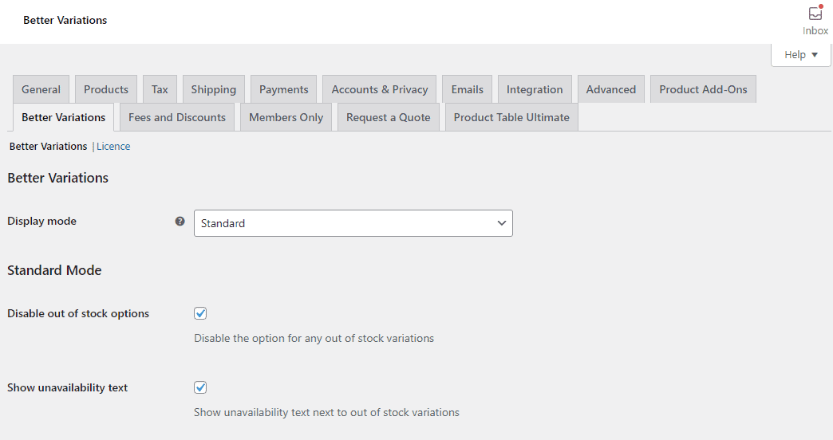This screenshot has width=833, height=440.
Task: Click the Better Variations sub-section link
Action: (x=49, y=147)
